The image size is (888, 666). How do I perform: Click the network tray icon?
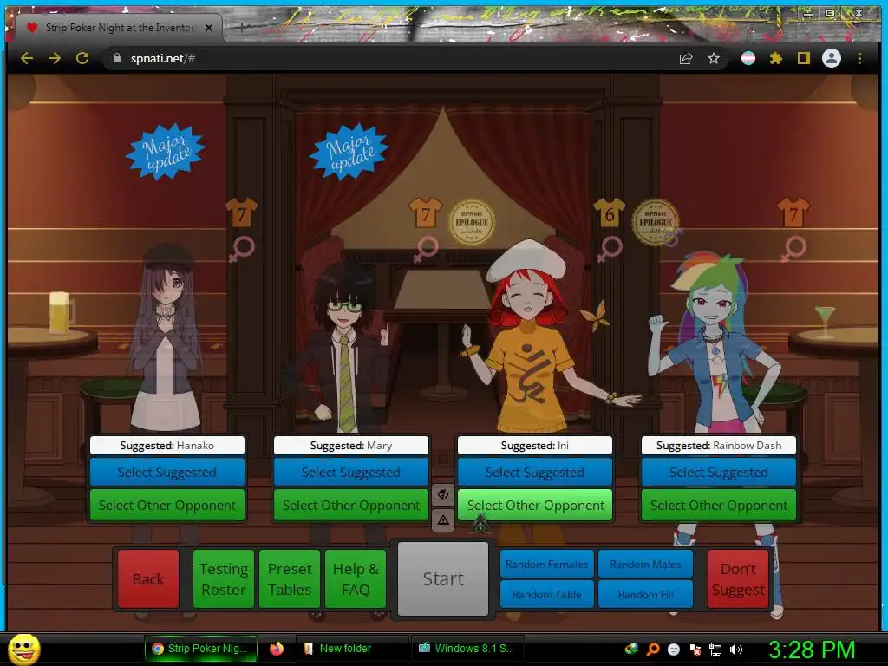click(x=715, y=650)
